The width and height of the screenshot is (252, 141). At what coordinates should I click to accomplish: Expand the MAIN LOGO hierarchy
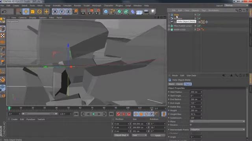point(169,30)
